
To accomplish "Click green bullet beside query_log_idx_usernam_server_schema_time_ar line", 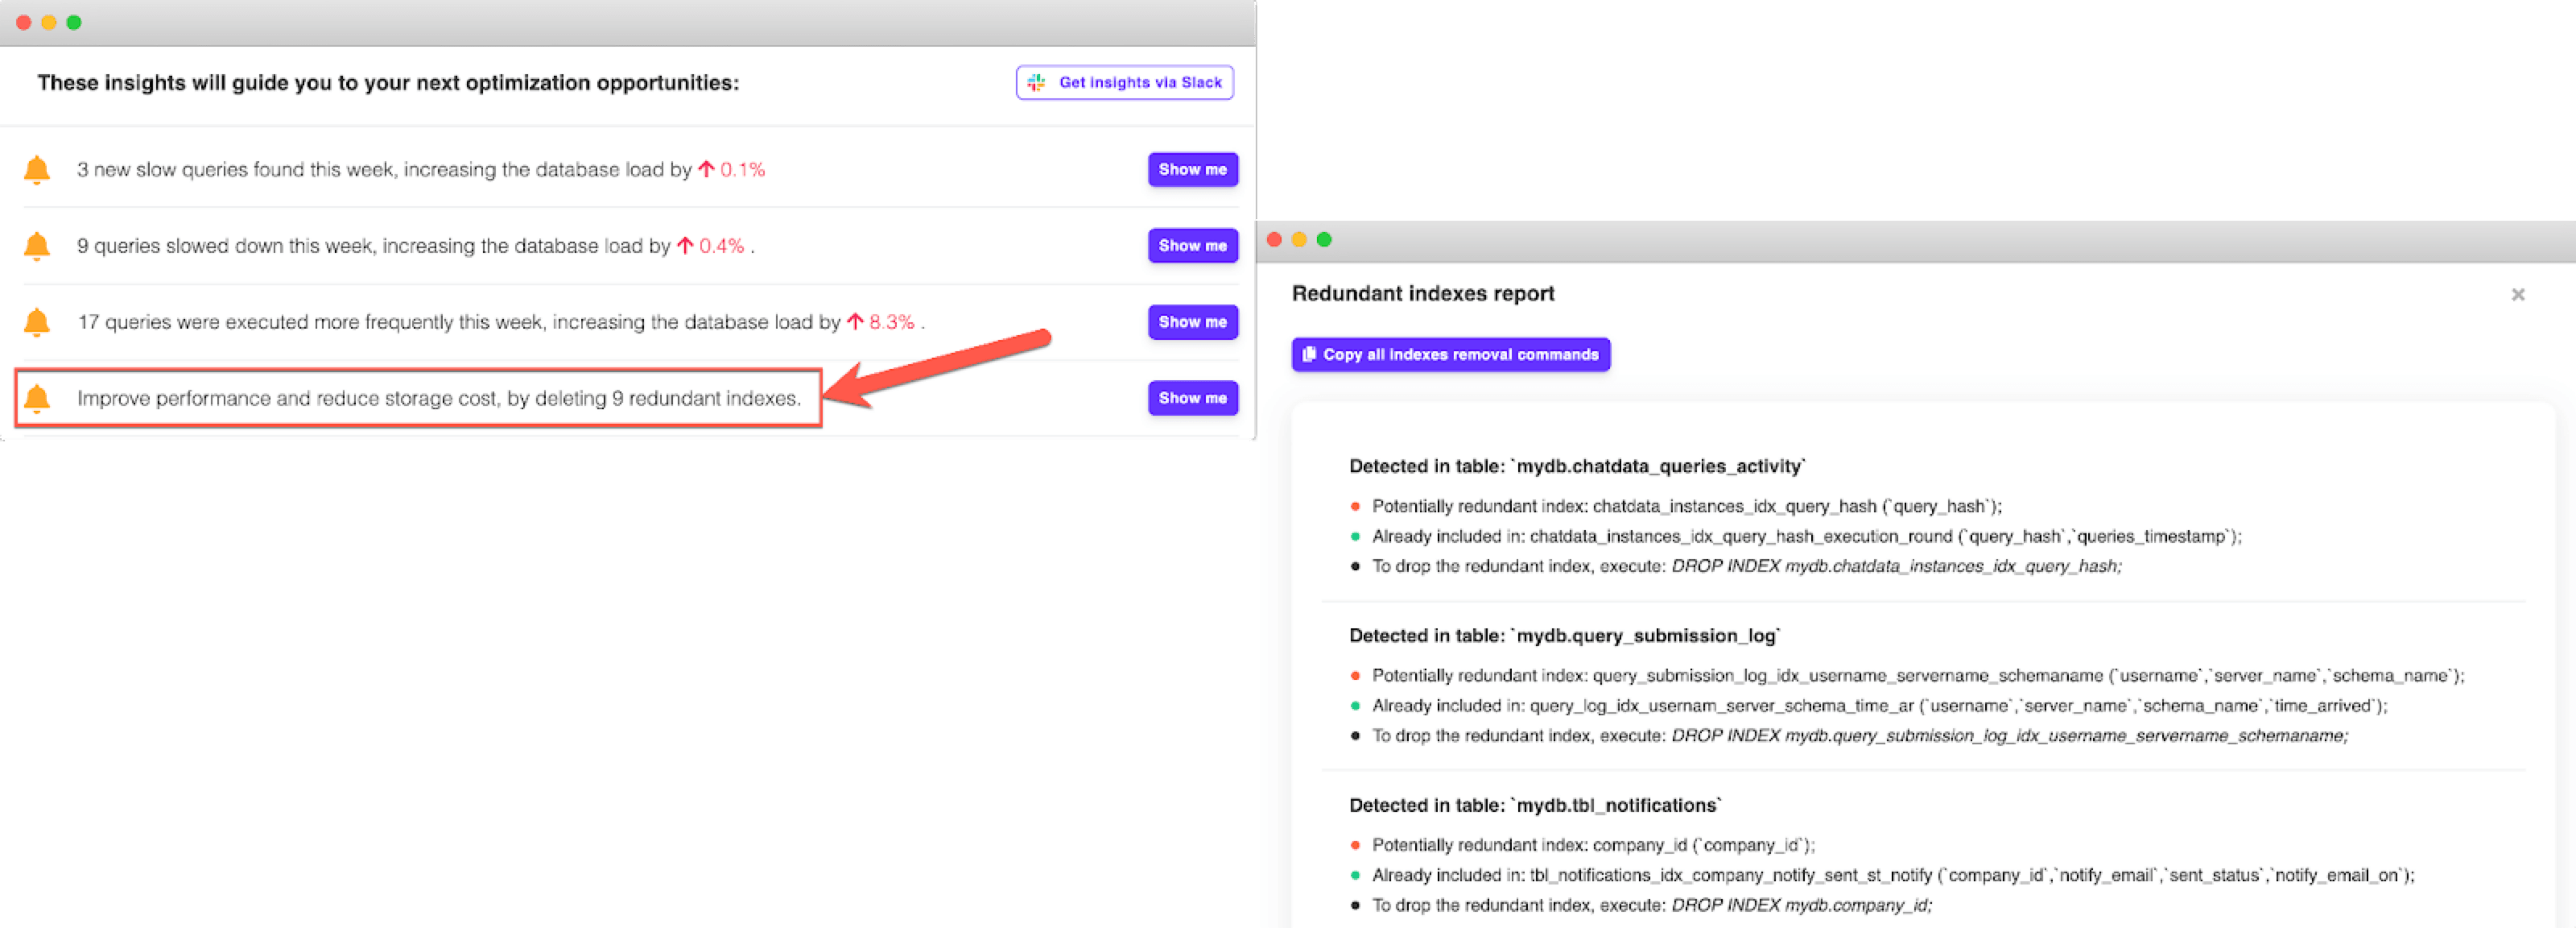I will point(1355,706).
